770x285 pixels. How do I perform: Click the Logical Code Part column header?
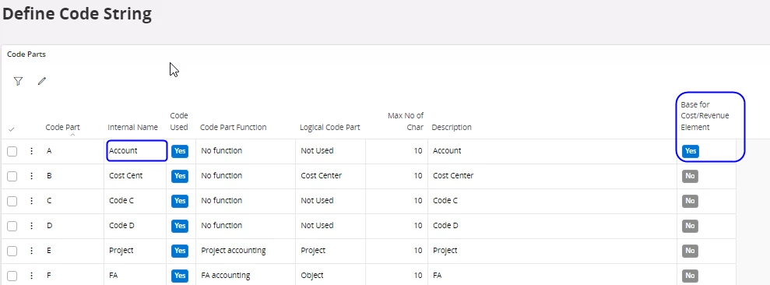[x=330, y=127]
